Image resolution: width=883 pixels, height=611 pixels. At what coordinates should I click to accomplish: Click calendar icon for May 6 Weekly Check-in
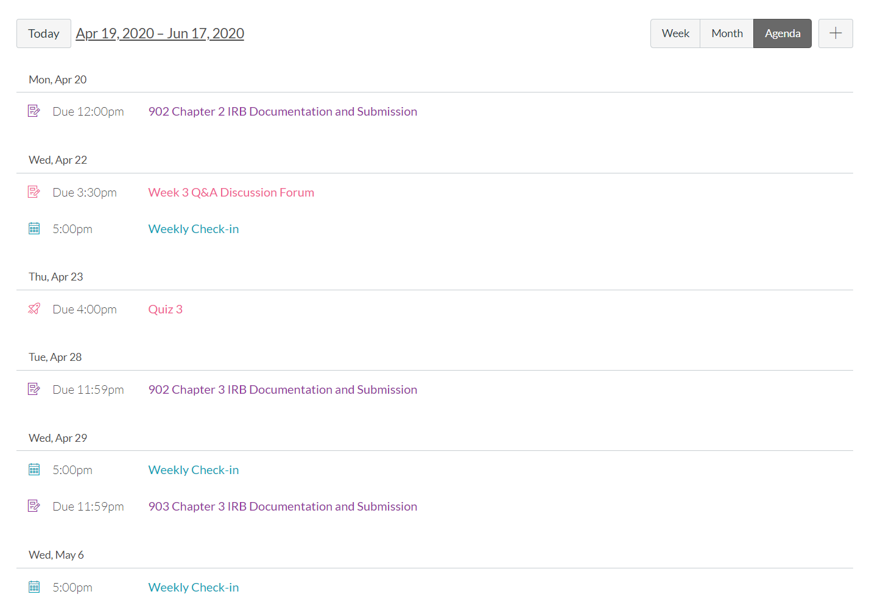34,587
